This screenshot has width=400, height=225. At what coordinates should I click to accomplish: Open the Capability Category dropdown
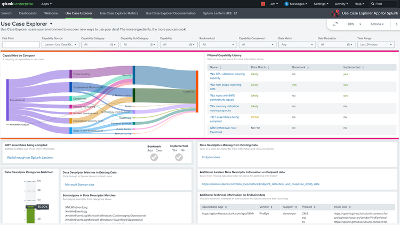coord(99,45)
